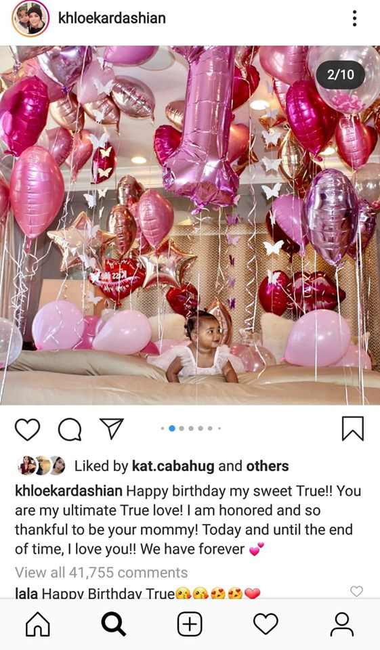
Task: Save the post with the bookmark icon
Action: coord(353,429)
